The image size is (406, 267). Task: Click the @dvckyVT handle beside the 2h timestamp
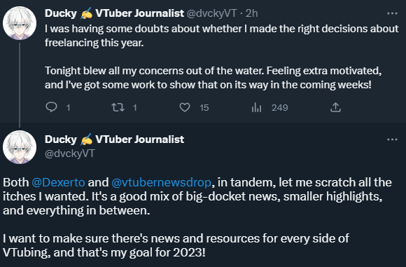coord(211,13)
